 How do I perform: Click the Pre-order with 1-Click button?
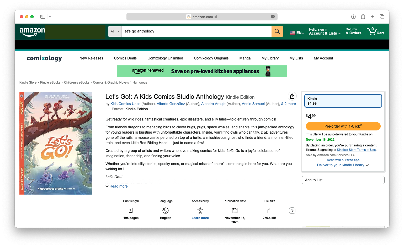343,126
